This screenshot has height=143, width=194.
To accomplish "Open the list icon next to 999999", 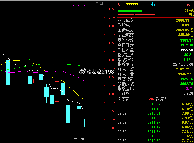I will 124,4.
